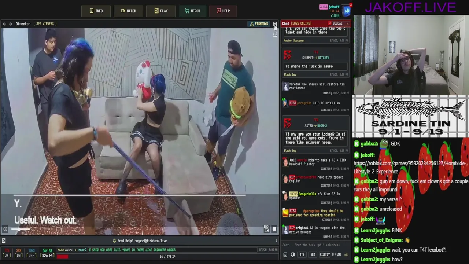Open the PLAY menu button
Viewport: 469px width, 264px height.
(161, 11)
